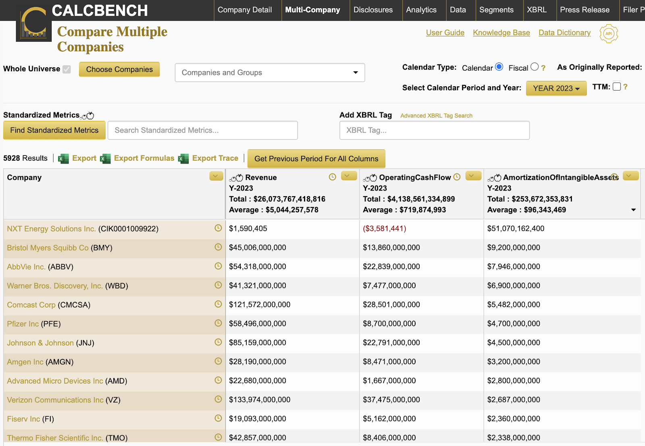Viewport: 645px width, 446px height.
Task: Click NXT Energy's ($3,581,441) cash flow value
Action: [385, 228]
